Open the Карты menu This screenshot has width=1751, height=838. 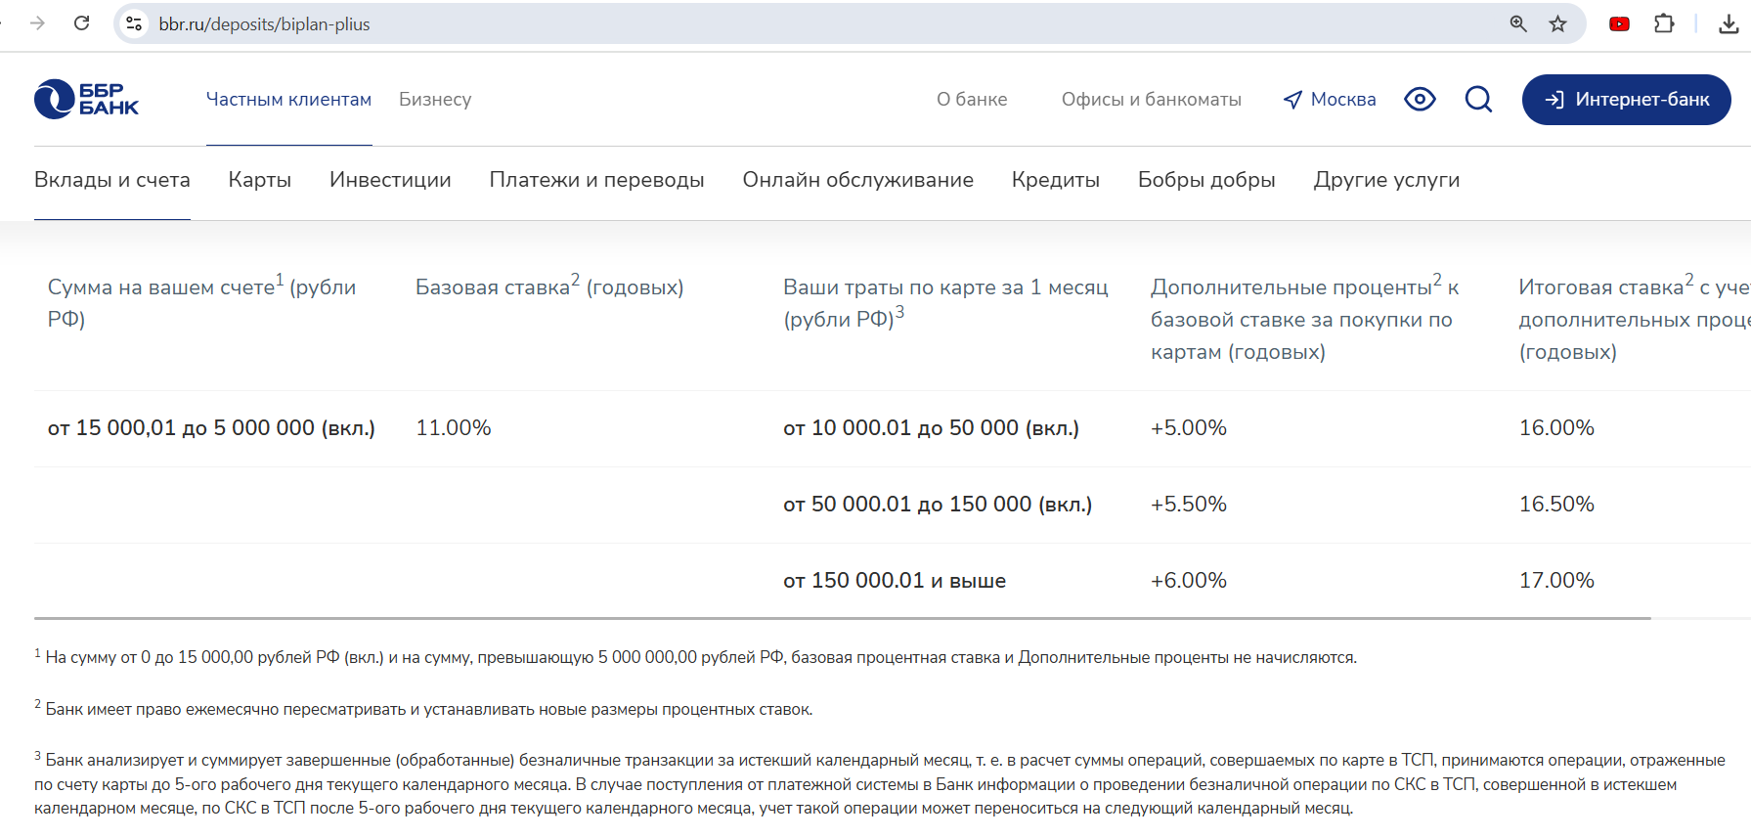point(260,180)
